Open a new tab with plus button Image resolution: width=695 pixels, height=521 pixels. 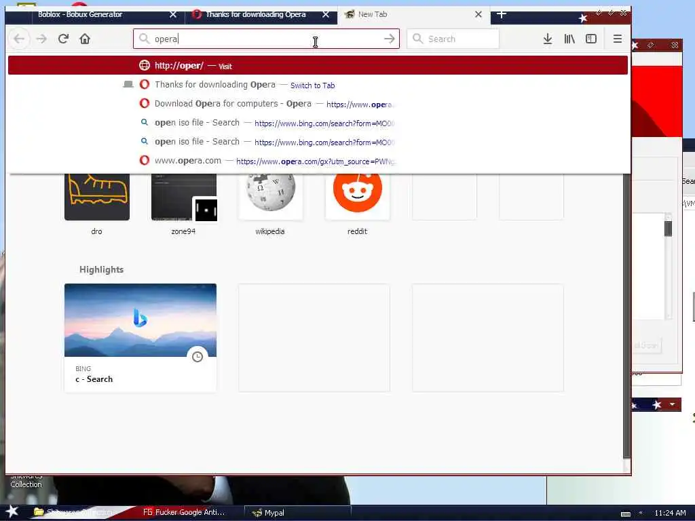[x=502, y=14]
